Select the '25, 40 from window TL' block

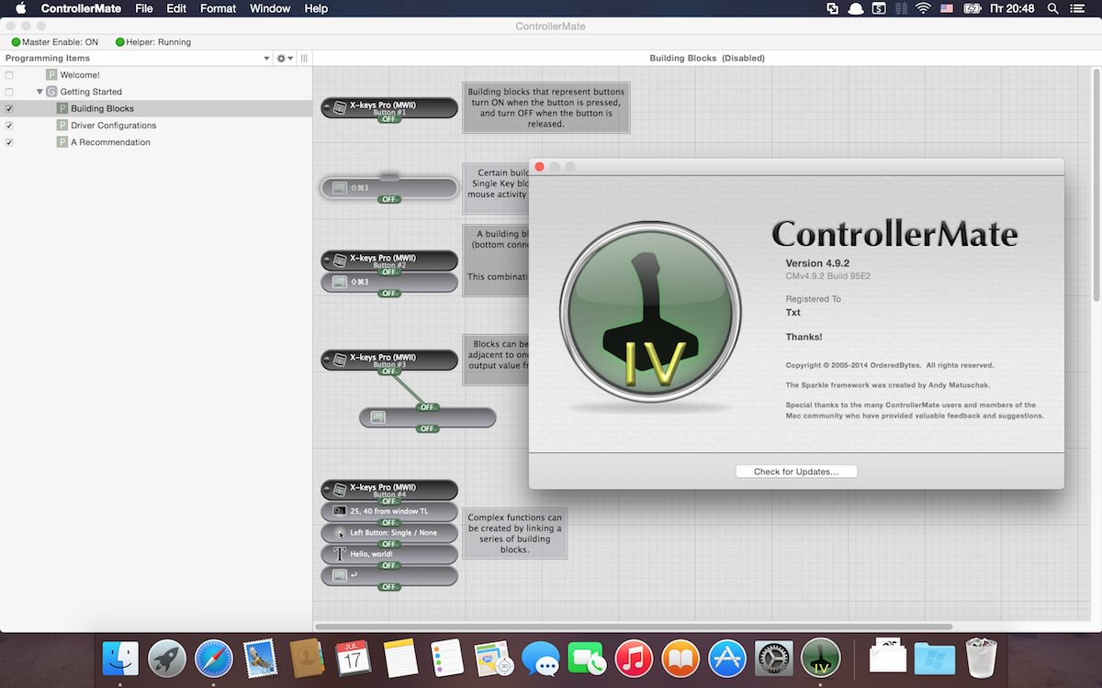[x=389, y=511]
